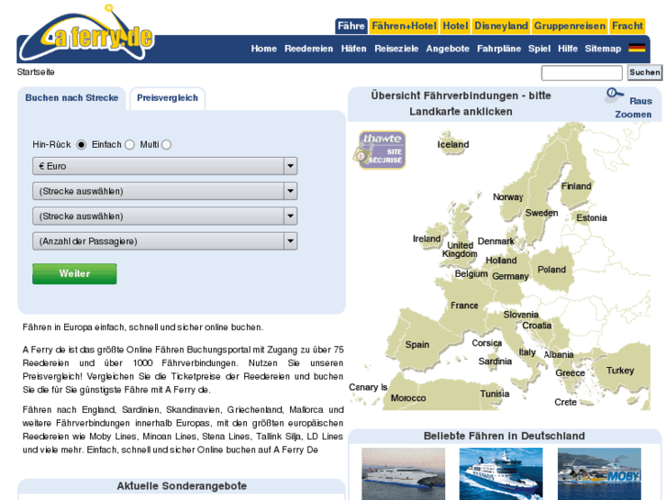Image resolution: width=667 pixels, height=500 pixels.
Task: Click Sardinia on the map
Action: click(495, 361)
